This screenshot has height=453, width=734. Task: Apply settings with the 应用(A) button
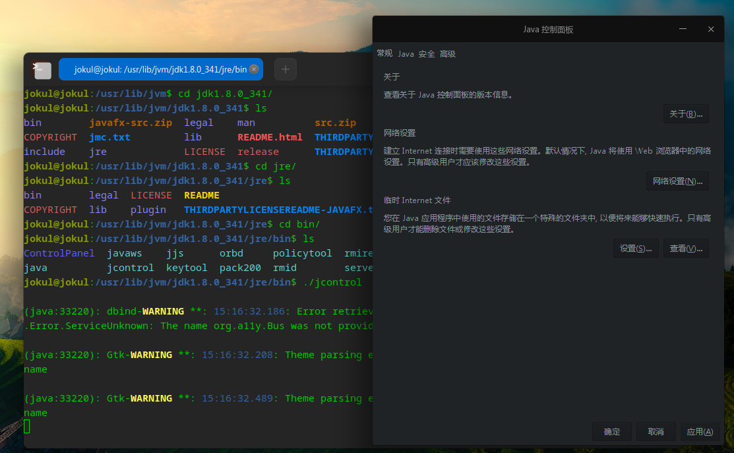coord(700,431)
